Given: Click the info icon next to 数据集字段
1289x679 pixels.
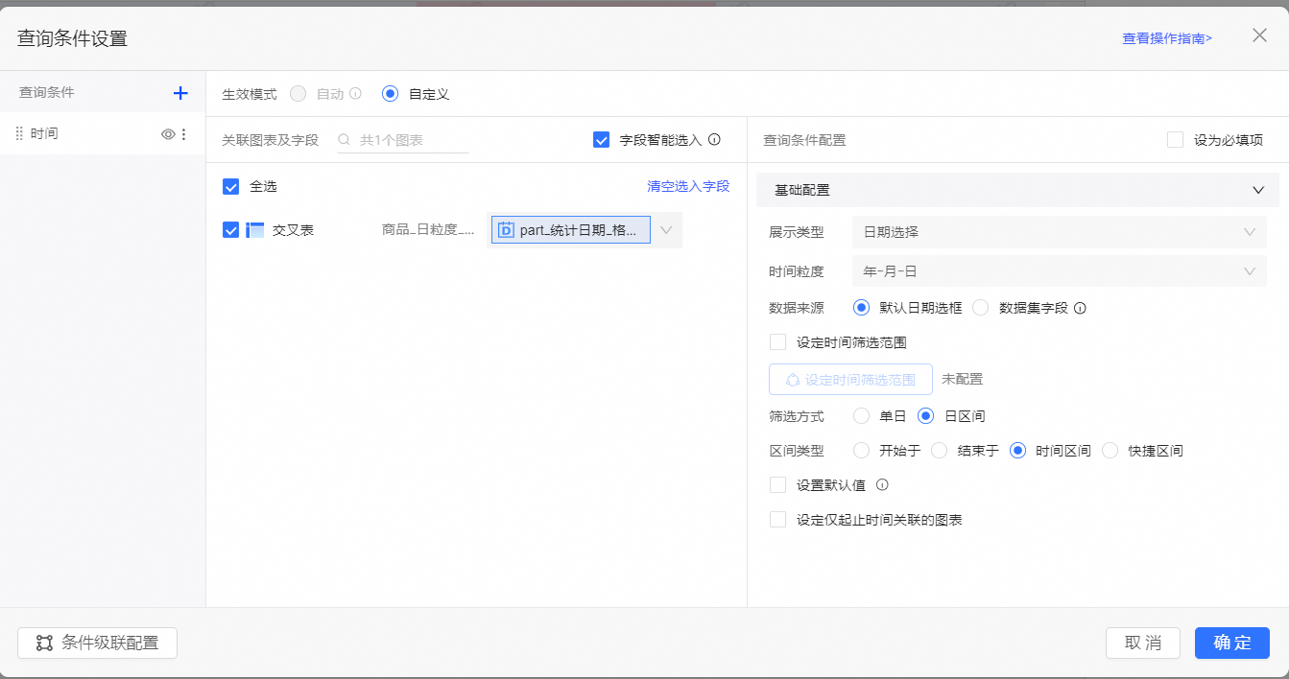Looking at the screenshot, I should 1080,309.
